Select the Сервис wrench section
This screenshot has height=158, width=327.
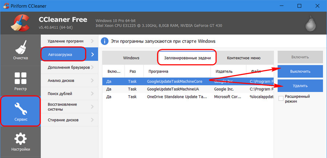(20, 111)
